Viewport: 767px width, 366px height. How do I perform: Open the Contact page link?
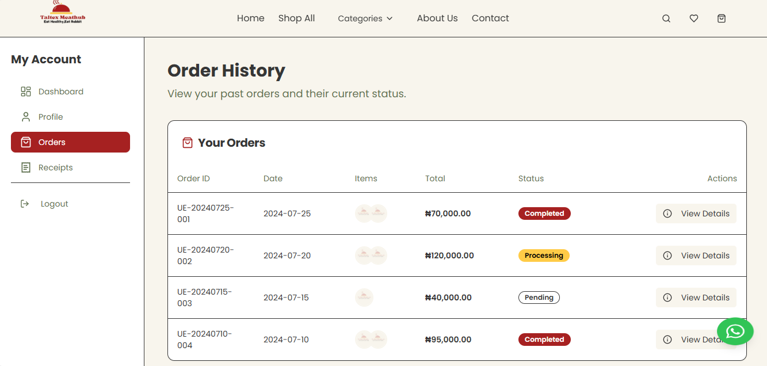coord(490,18)
